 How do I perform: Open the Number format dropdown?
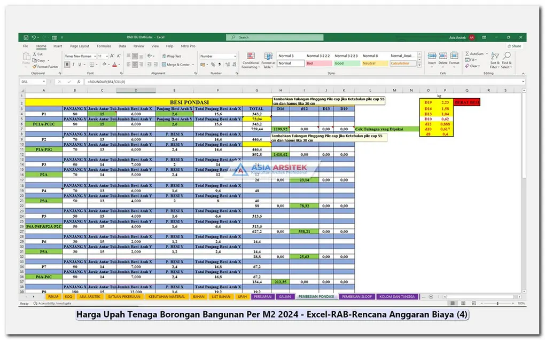(235, 56)
